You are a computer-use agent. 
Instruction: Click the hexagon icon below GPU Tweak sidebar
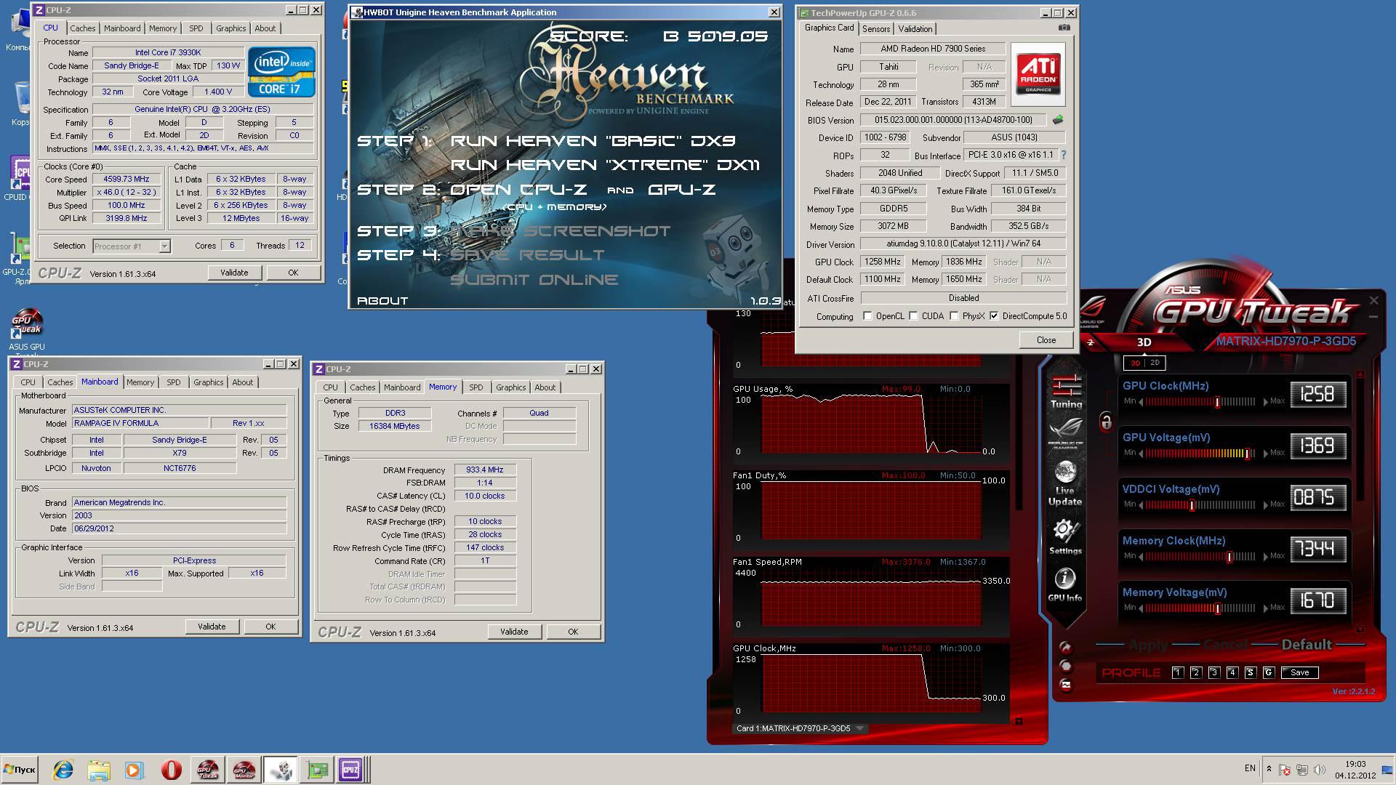(1066, 666)
